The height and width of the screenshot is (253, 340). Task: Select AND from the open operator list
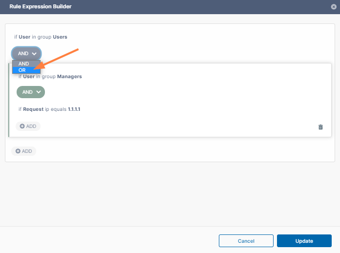tap(24, 64)
